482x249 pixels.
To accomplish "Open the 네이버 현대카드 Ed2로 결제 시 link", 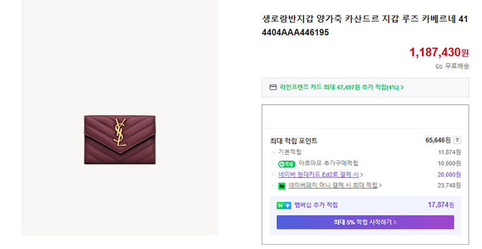I will [x=319, y=174].
